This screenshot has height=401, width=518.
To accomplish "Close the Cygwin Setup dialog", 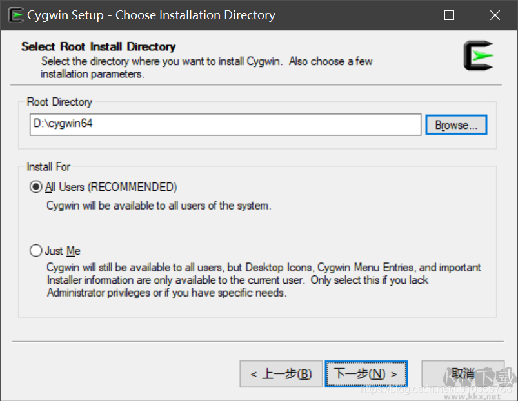I will (495, 14).
